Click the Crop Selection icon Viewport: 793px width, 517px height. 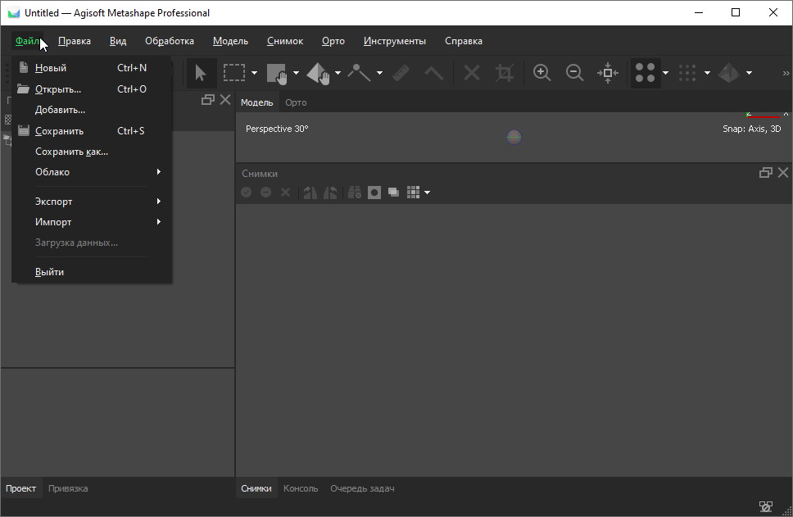pyautogui.click(x=504, y=74)
